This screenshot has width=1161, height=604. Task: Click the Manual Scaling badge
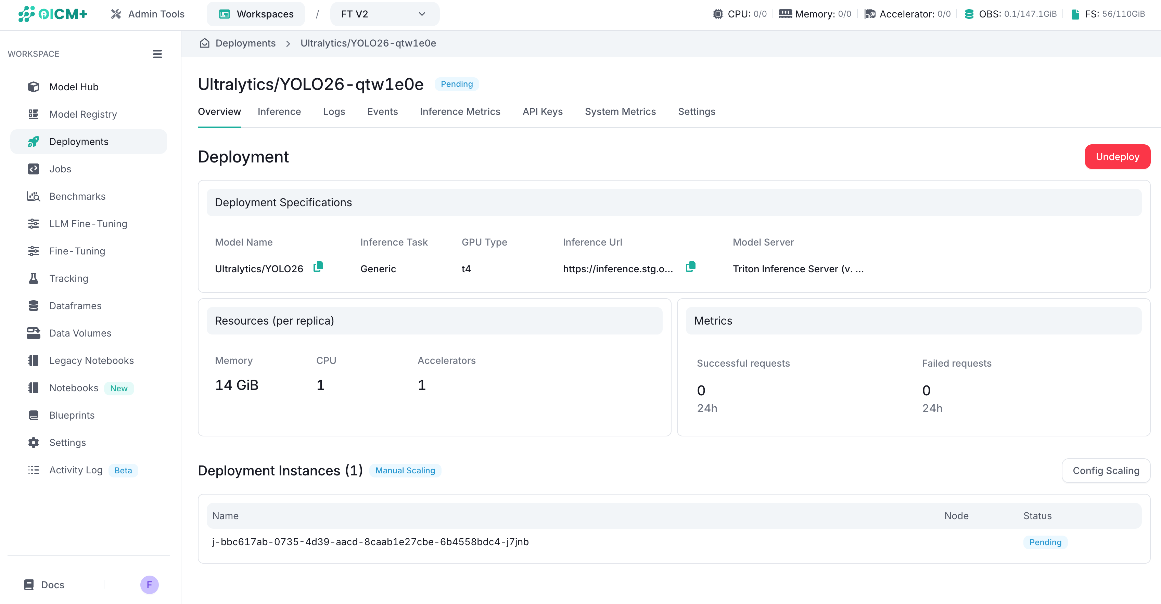[405, 471]
